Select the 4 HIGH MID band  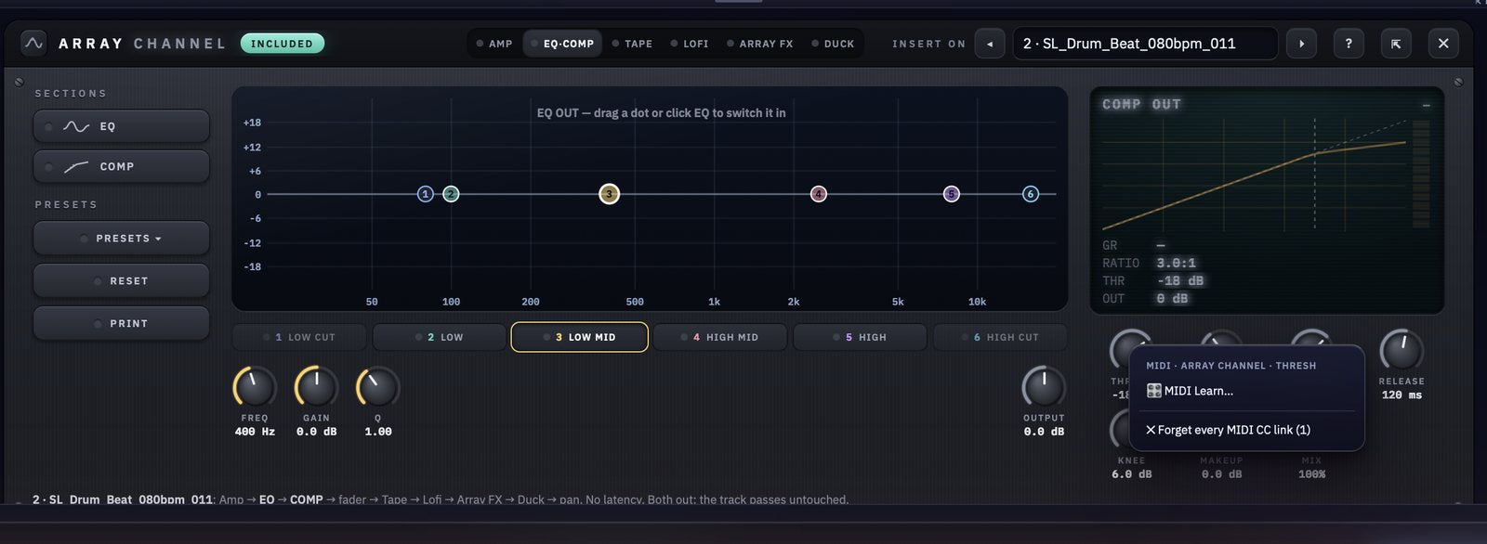click(720, 337)
